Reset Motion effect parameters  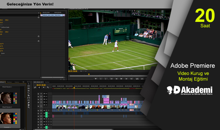(x=38, y=18)
